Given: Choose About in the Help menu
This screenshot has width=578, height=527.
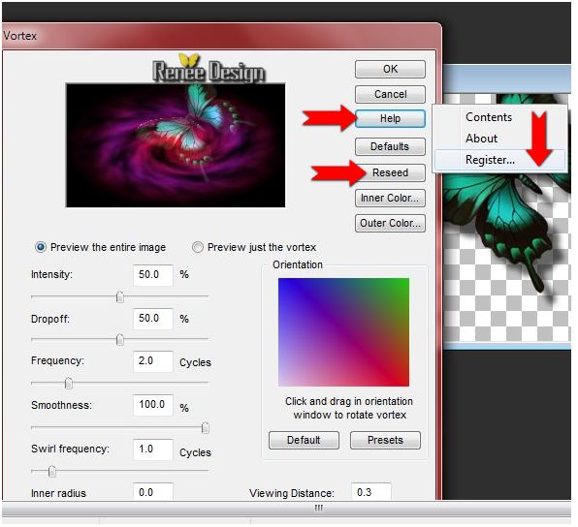Looking at the screenshot, I should (481, 139).
